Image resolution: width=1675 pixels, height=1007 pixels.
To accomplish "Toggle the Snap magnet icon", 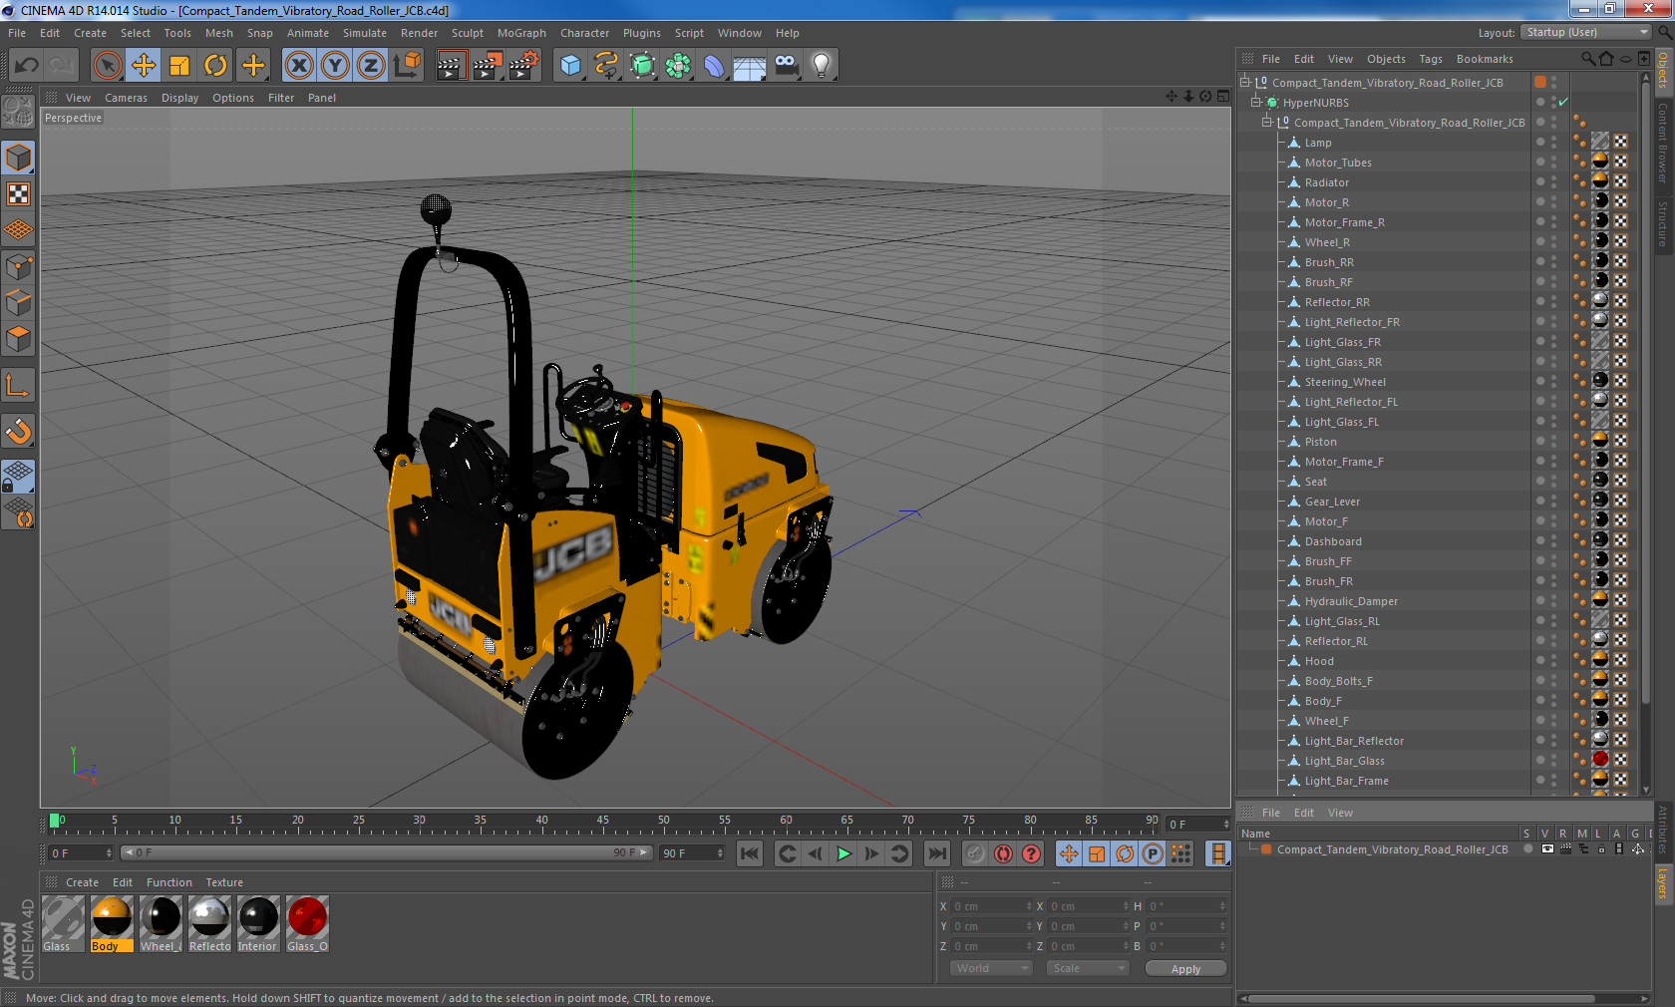I will pyautogui.click(x=18, y=431).
